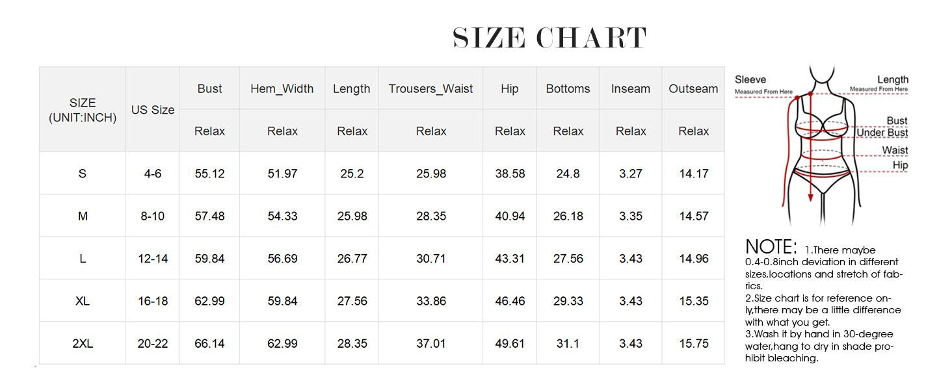Select the 2XL row label

[83, 344]
